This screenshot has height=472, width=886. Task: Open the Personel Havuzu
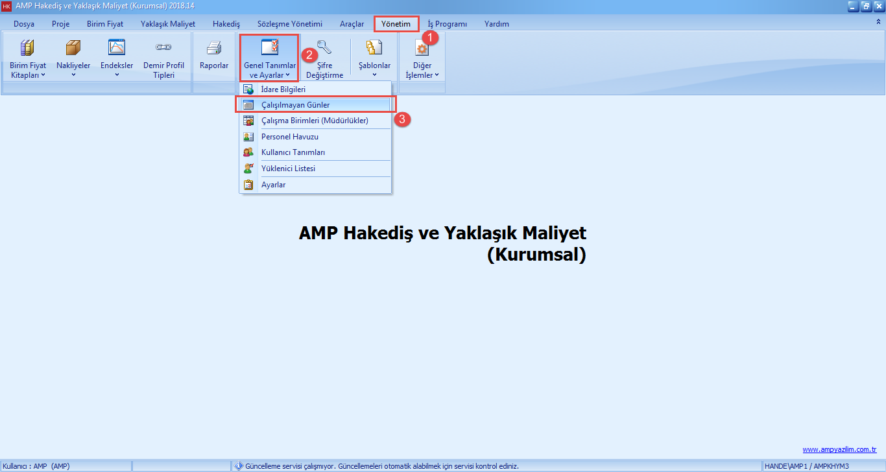pyautogui.click(x=289, y=136)
